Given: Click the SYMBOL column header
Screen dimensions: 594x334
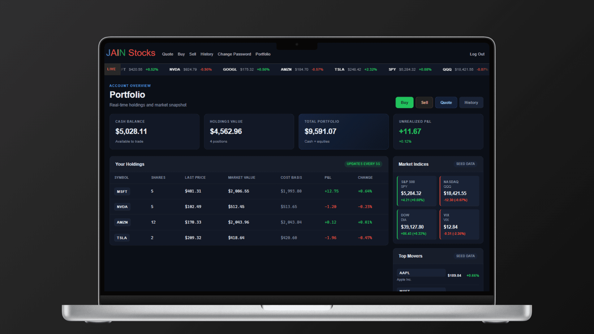Looking at the screenshot, I should coord(122,178).
